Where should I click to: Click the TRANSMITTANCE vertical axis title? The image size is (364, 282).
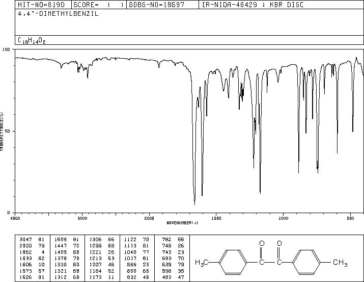tap(2, 131)
